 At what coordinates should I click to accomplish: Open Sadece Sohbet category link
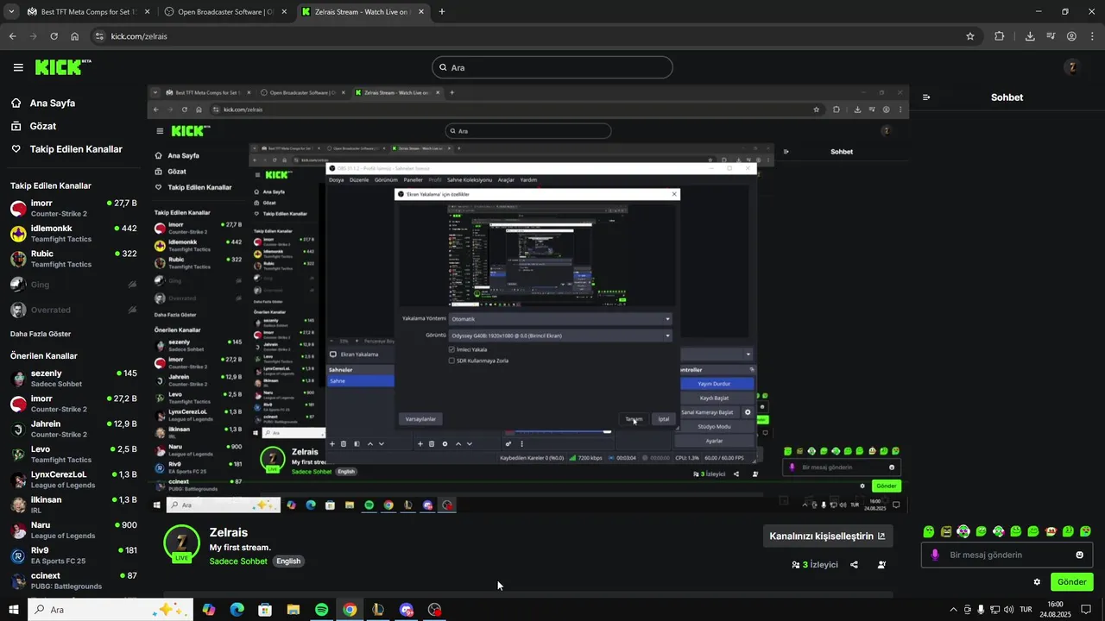[x=238, y=561]
